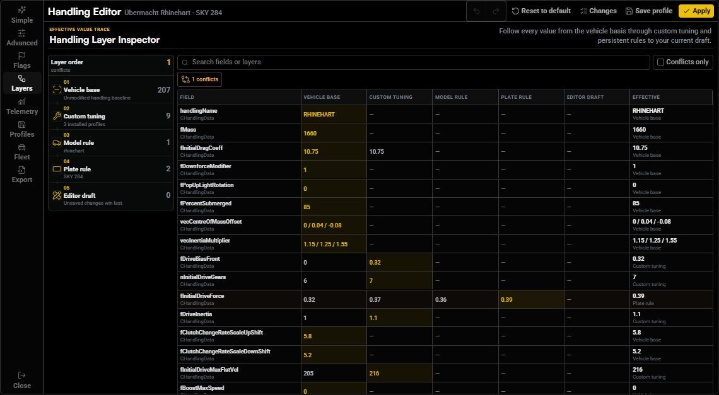The width and height of the screenshot is (719, 395).
Task: Select the Model rule layer
Action: 111,142
